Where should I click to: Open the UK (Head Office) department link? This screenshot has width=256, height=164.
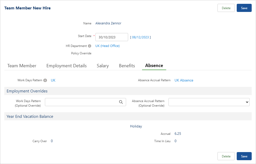click(107, 46)
